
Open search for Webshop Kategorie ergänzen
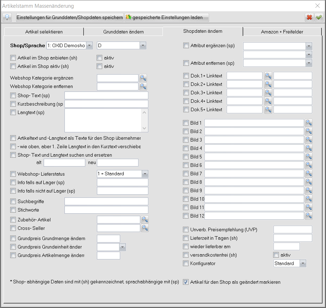coord(143,78)
